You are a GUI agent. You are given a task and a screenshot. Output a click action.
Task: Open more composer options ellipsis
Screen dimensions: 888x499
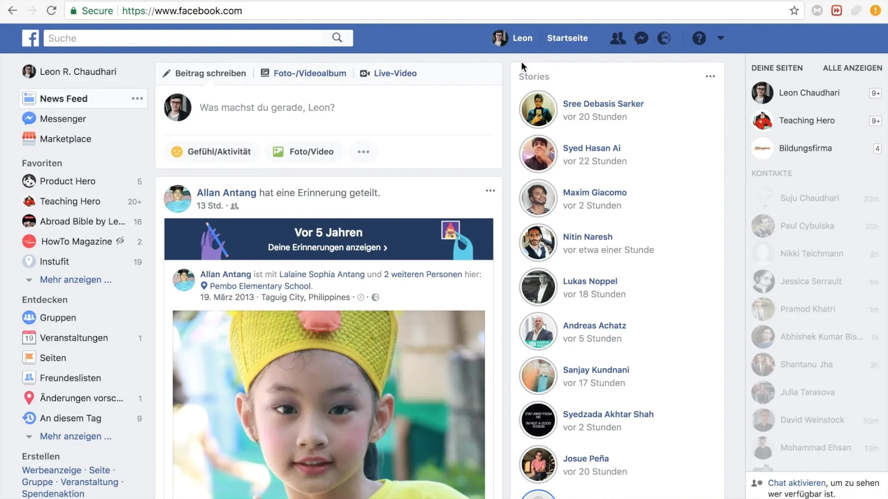point(364,152)
